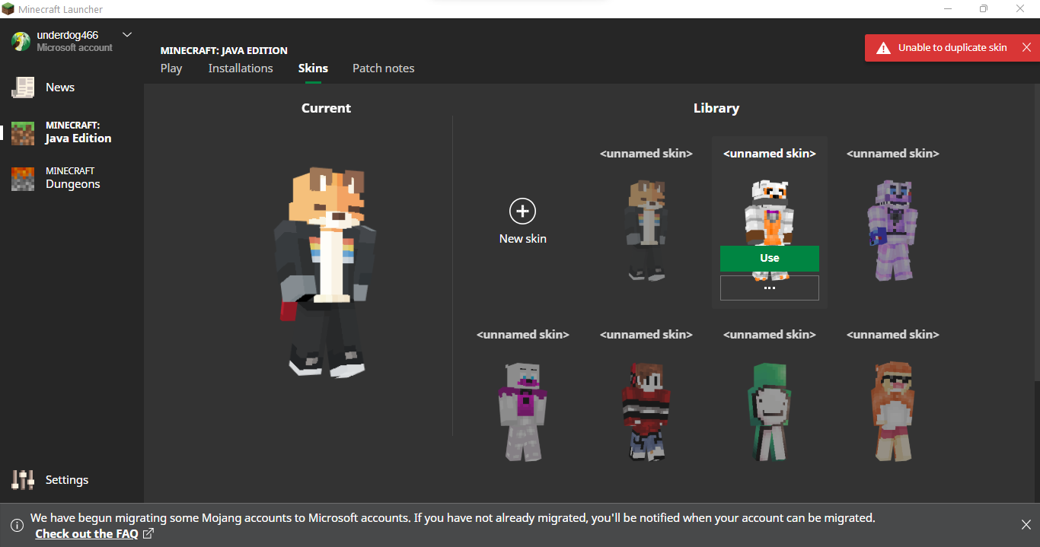
Task: Click the MINECRAFT: JAVA EDITION header text
Action: tap(224, 51)
